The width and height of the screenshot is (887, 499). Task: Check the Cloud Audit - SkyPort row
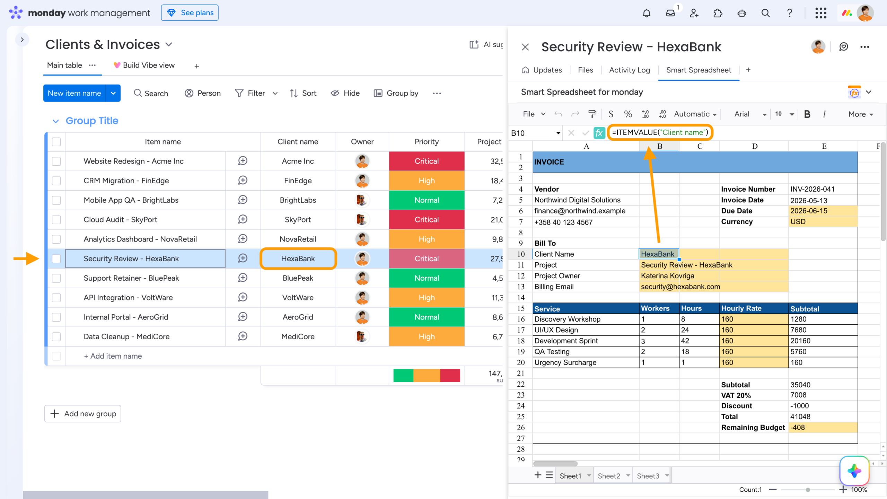(56, 220)
